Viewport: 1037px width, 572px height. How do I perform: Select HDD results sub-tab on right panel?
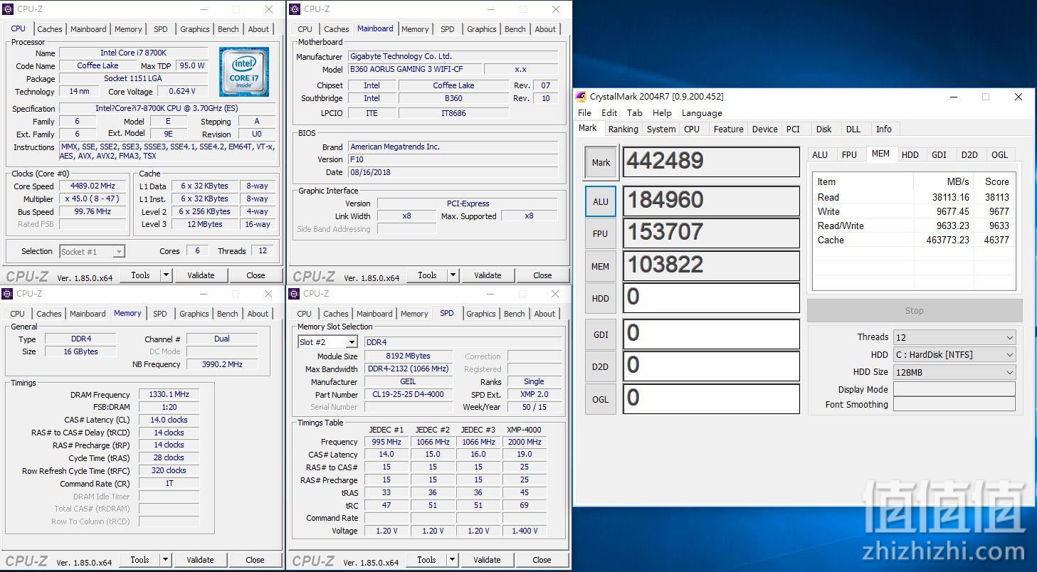910,155
